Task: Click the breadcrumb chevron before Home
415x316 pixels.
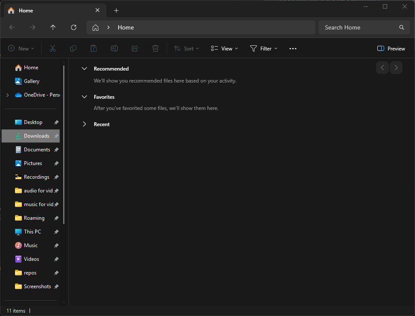Action: click(108, 27)
